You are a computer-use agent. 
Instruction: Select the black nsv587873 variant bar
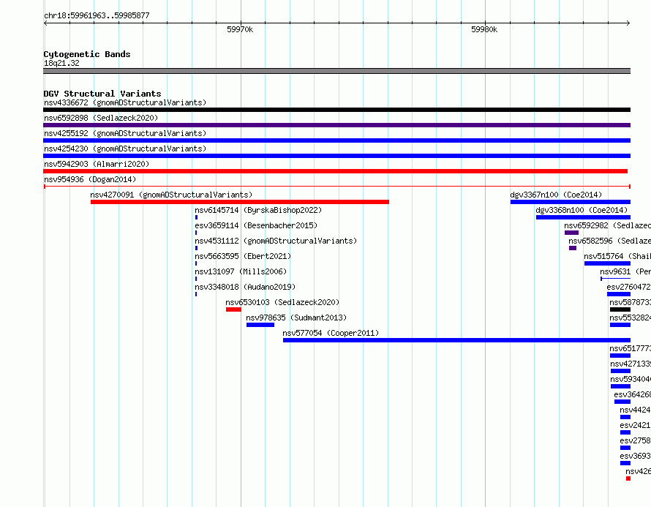pyautogui.click(x=620, y=309)
